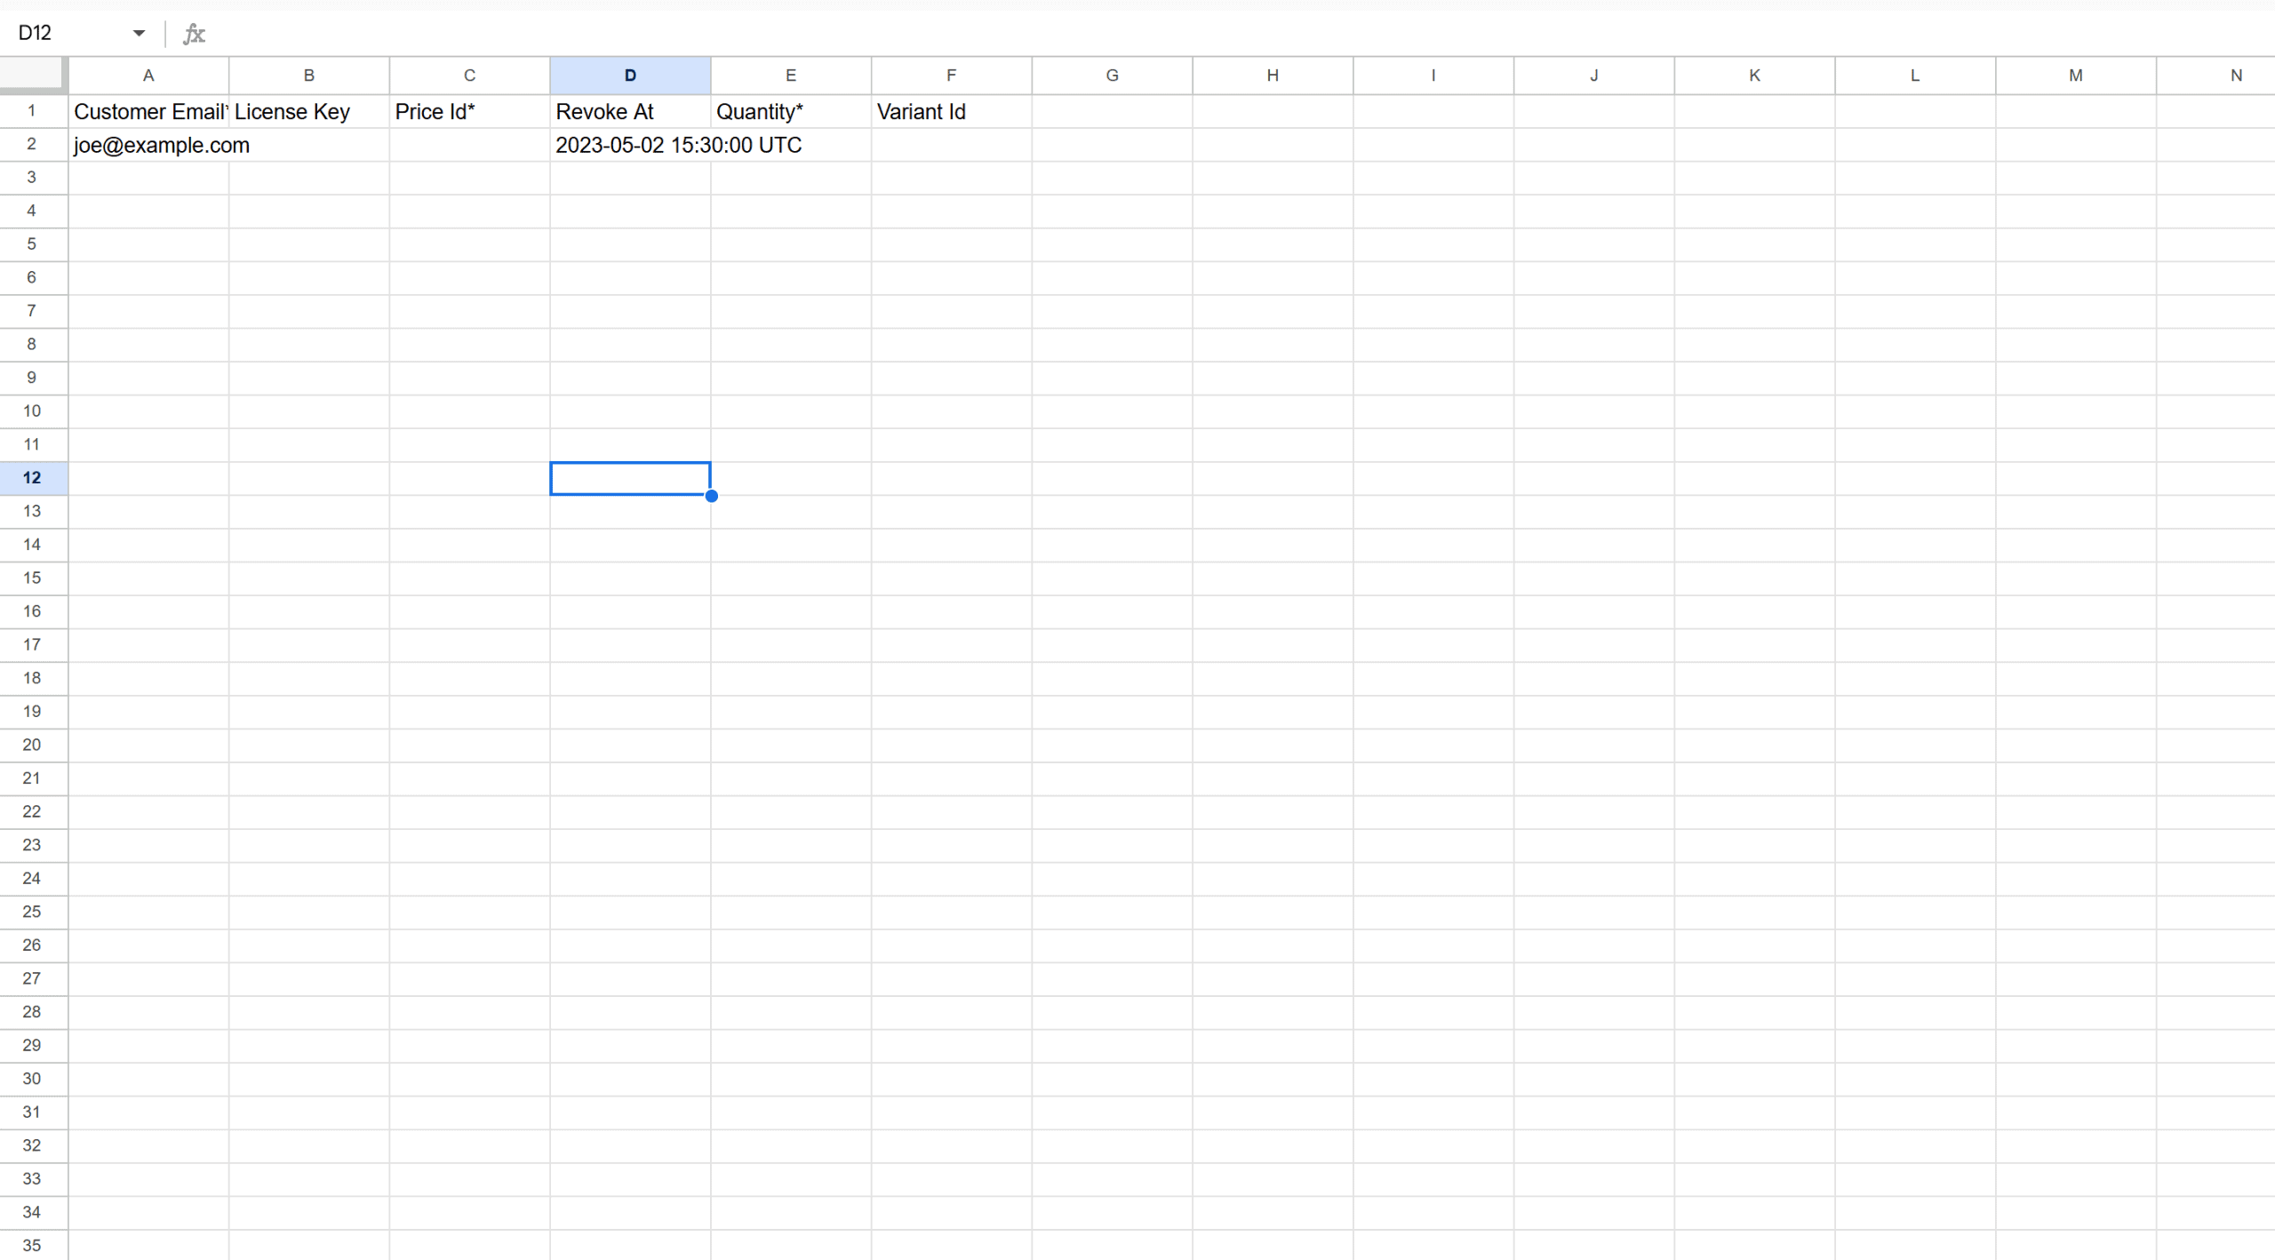The width and height of the screenshot is (2275, 1260).
Task: Click the formula bar input area
Action: (1155, 34)
